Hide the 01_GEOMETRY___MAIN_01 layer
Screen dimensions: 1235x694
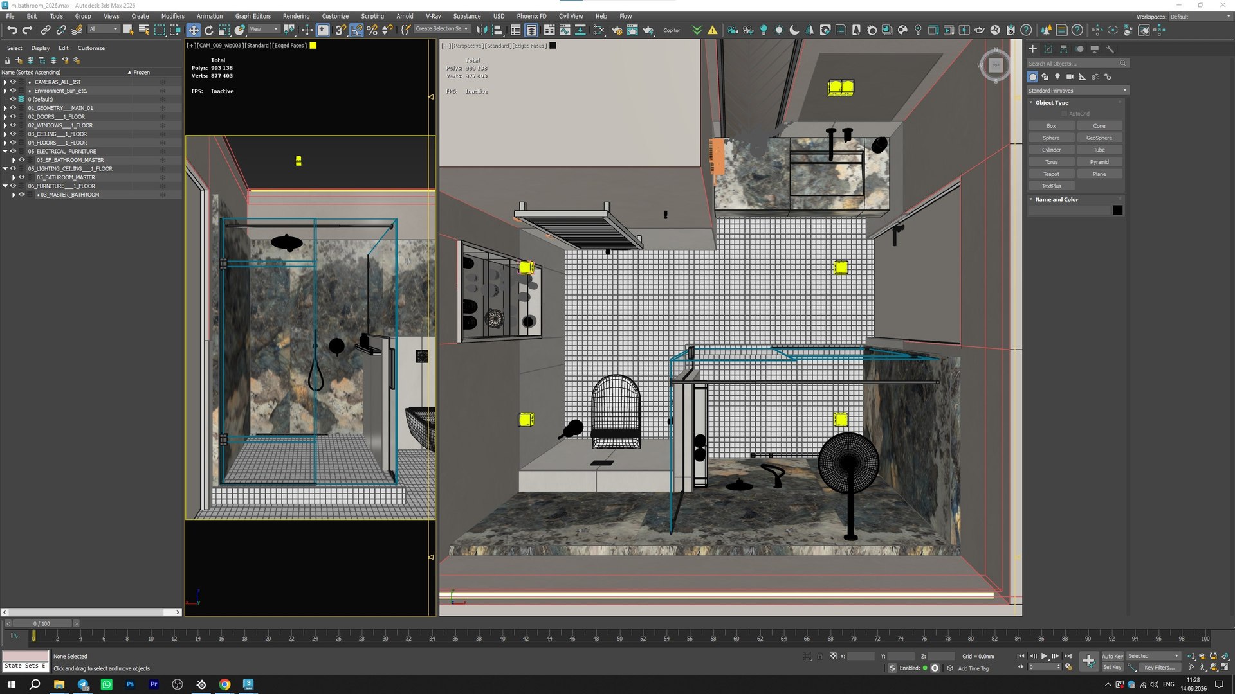pyautogui.click(x=13, y=108)
